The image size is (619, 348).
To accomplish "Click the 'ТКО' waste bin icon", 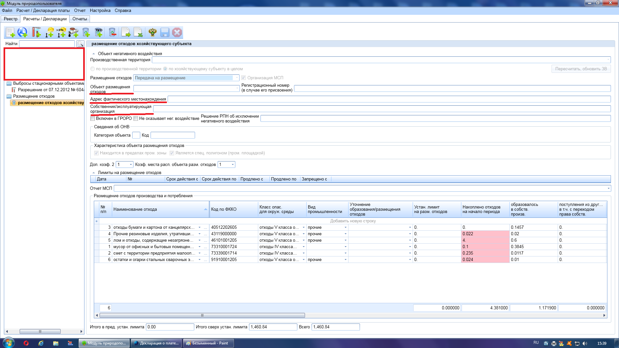I will (99, 32).
